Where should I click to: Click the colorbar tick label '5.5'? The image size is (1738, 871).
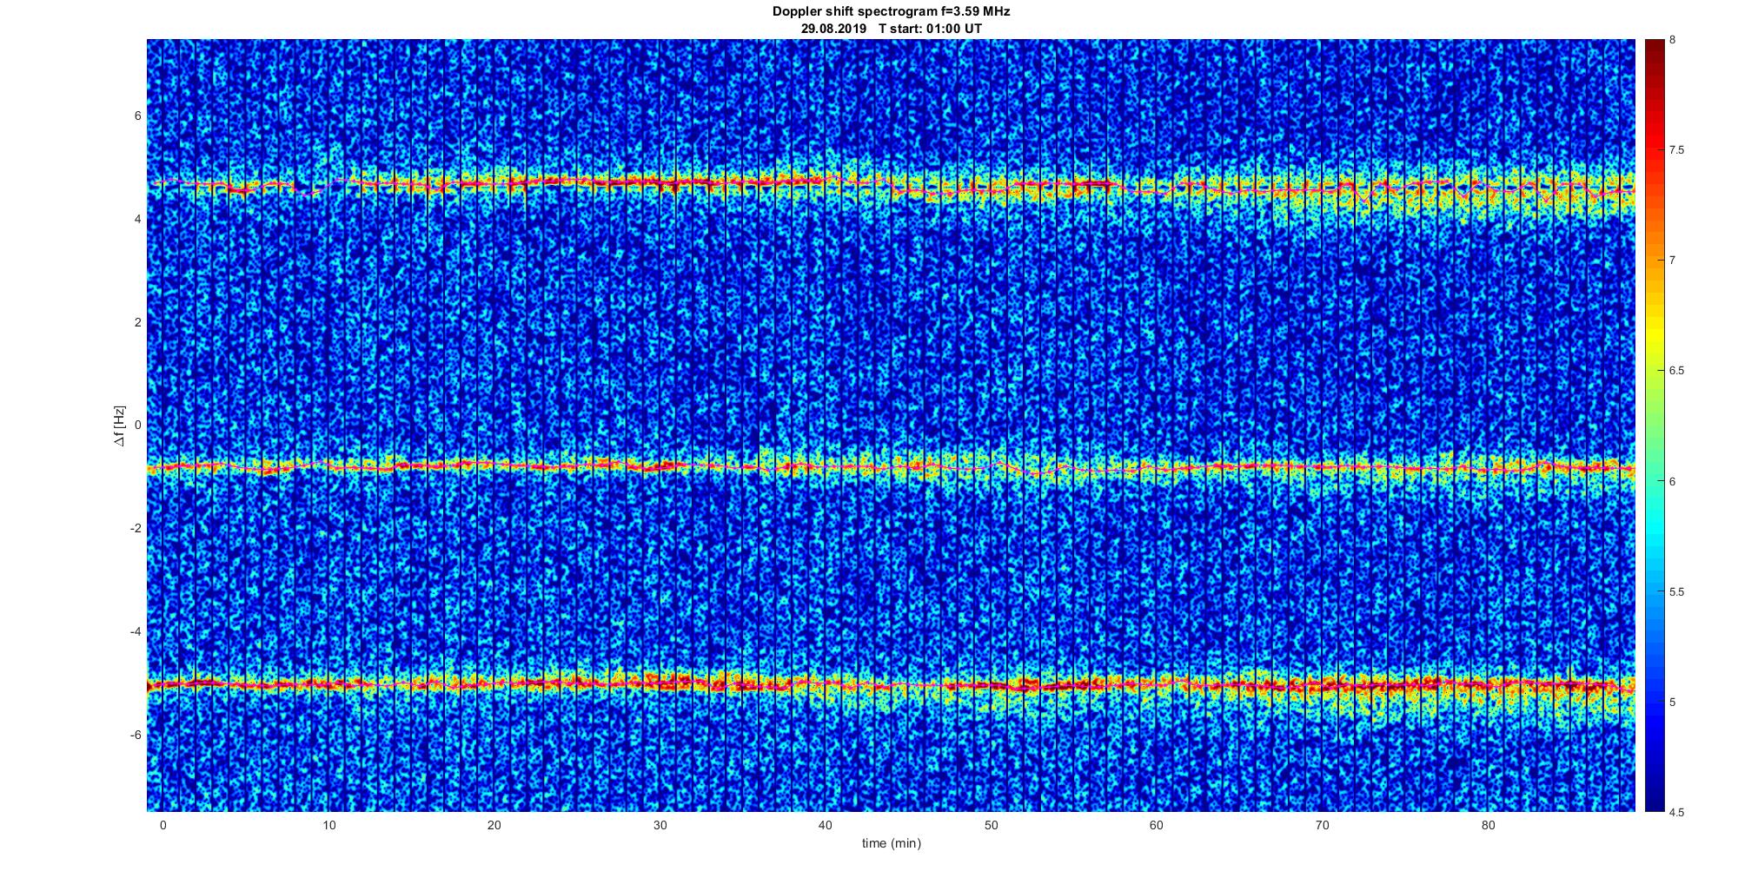pos(1676,591)
